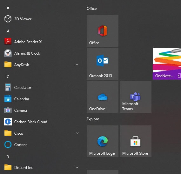Viewport: 181px width, 174px height.
Task: Click the Camera text label
Action: (21, 110)
